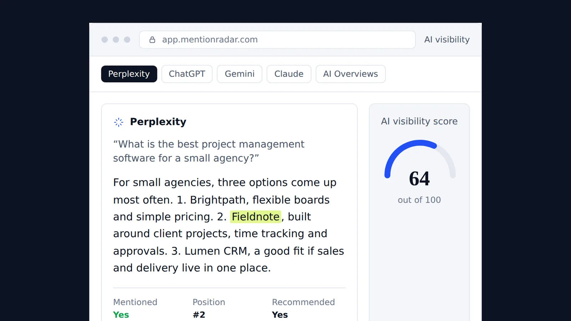This screenshot has width=571, height=321.
Task: Switch to the ChatGPT tab
Action: click(187, 74)
